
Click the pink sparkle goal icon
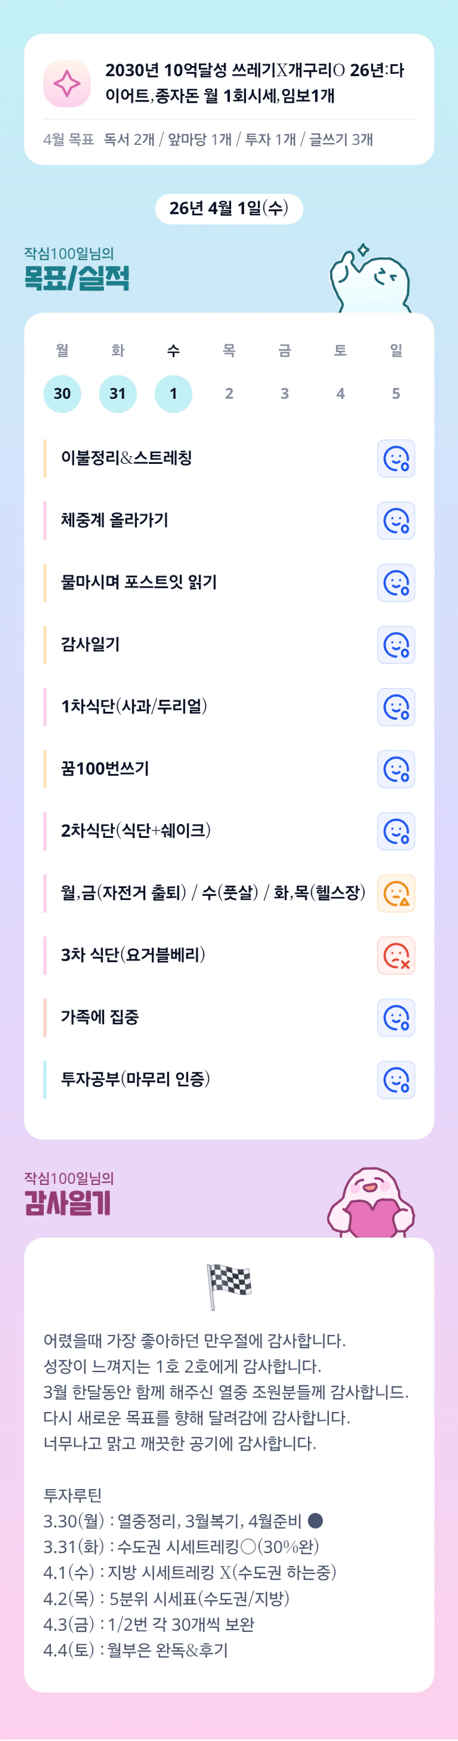coord(67,84)
